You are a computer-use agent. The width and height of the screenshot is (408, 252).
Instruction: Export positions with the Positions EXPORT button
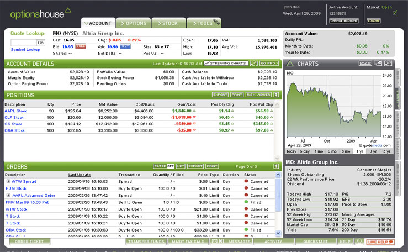220,95
